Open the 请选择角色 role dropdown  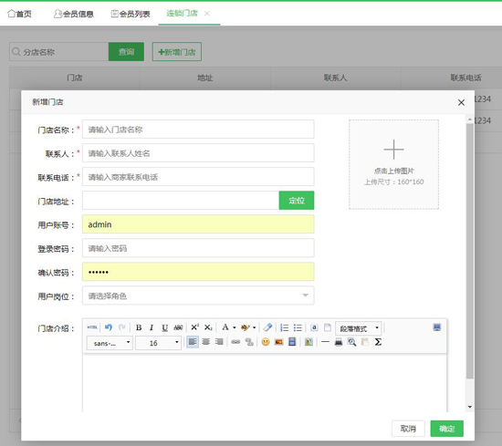click(x=198, y=296)
